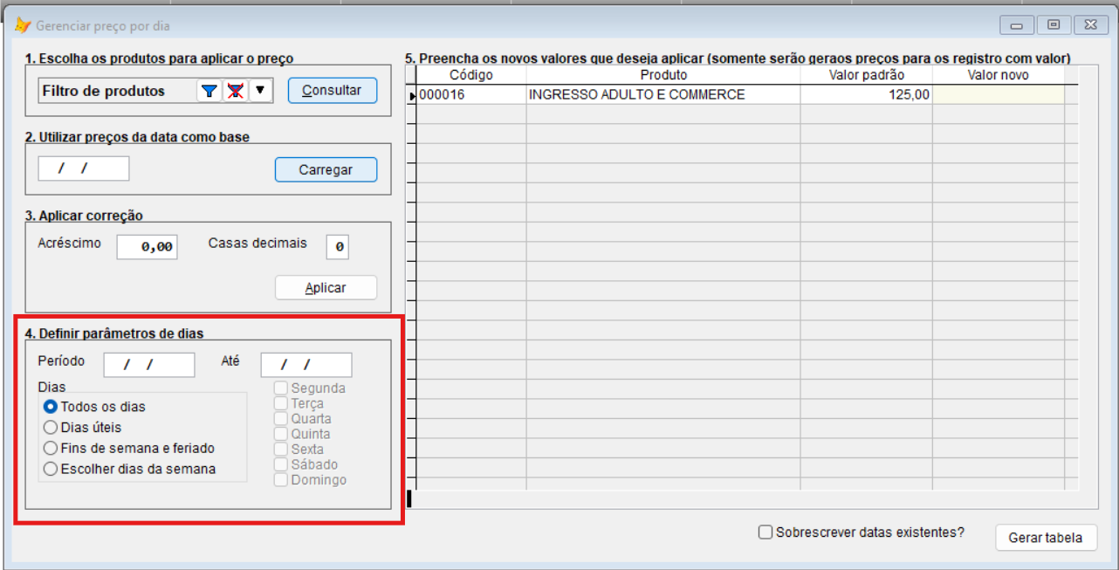The image size is (1119, 570).
Task: Click the Carregar button
Action: 326,169
